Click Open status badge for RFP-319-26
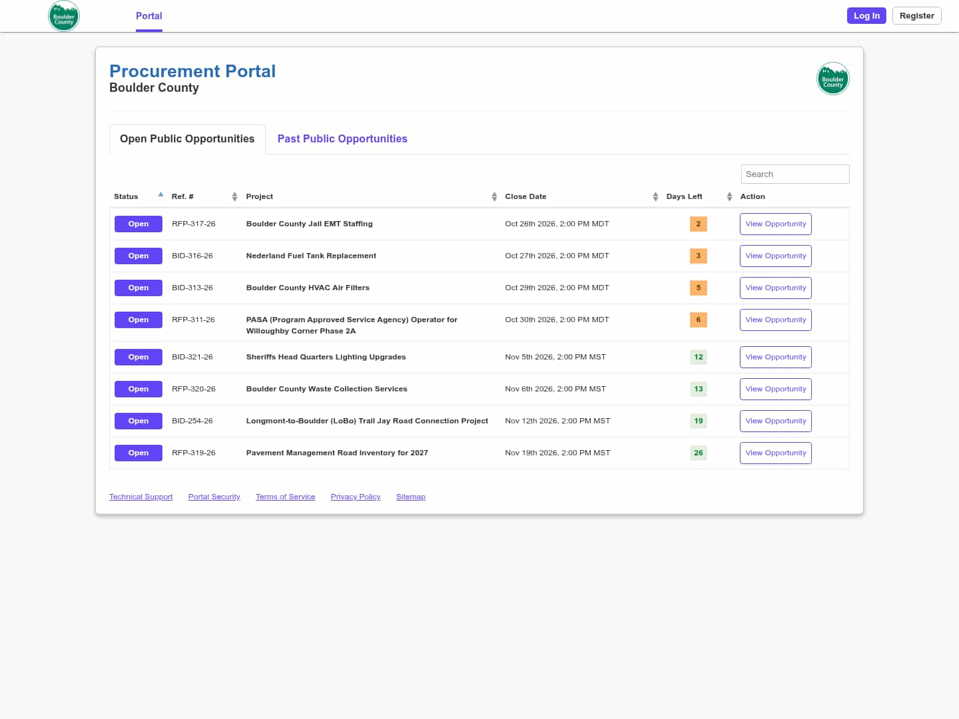 point(139,453)
